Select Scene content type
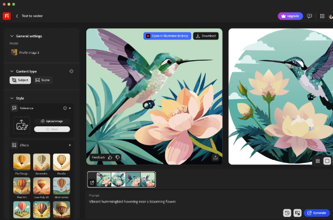Viewport: 333px width, 220px height. coord(43,80)
